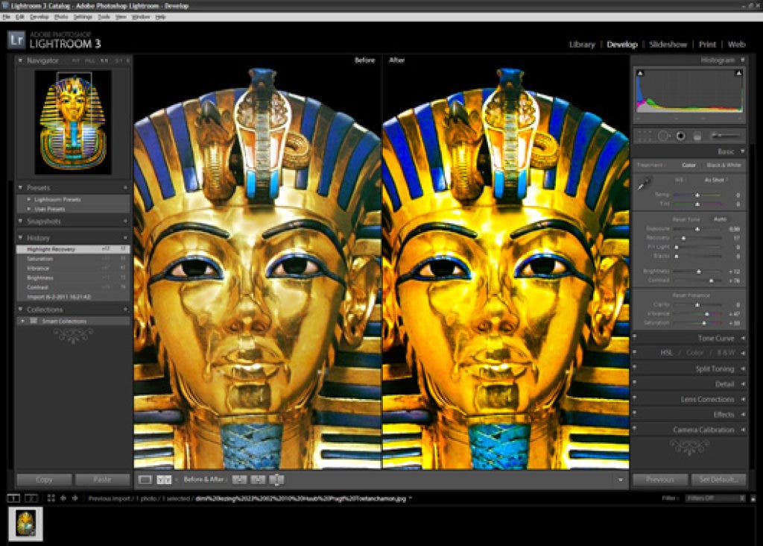This screenshot has width=763, height=546.
Task: Add a new collection with plus icon
Action: click(125, 310)
